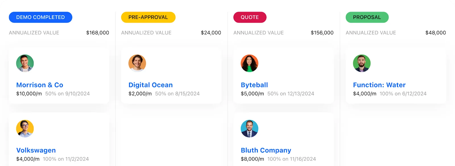Click the Digital Ocean contact avatar

[x=137, y=63]
